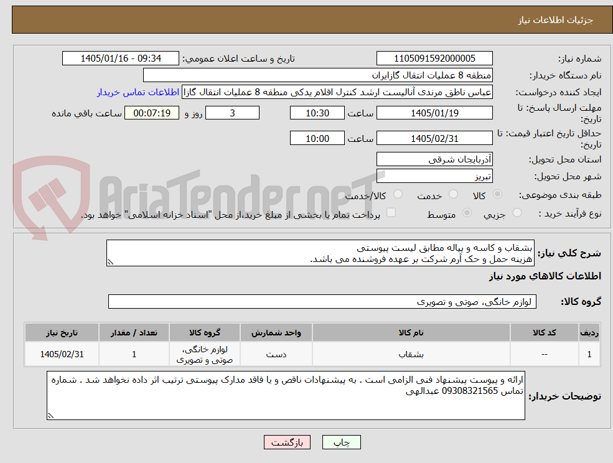Click the deadline time field 10:30
The height and width of the screenshot is (463, 613).
[x=317, y=113]
